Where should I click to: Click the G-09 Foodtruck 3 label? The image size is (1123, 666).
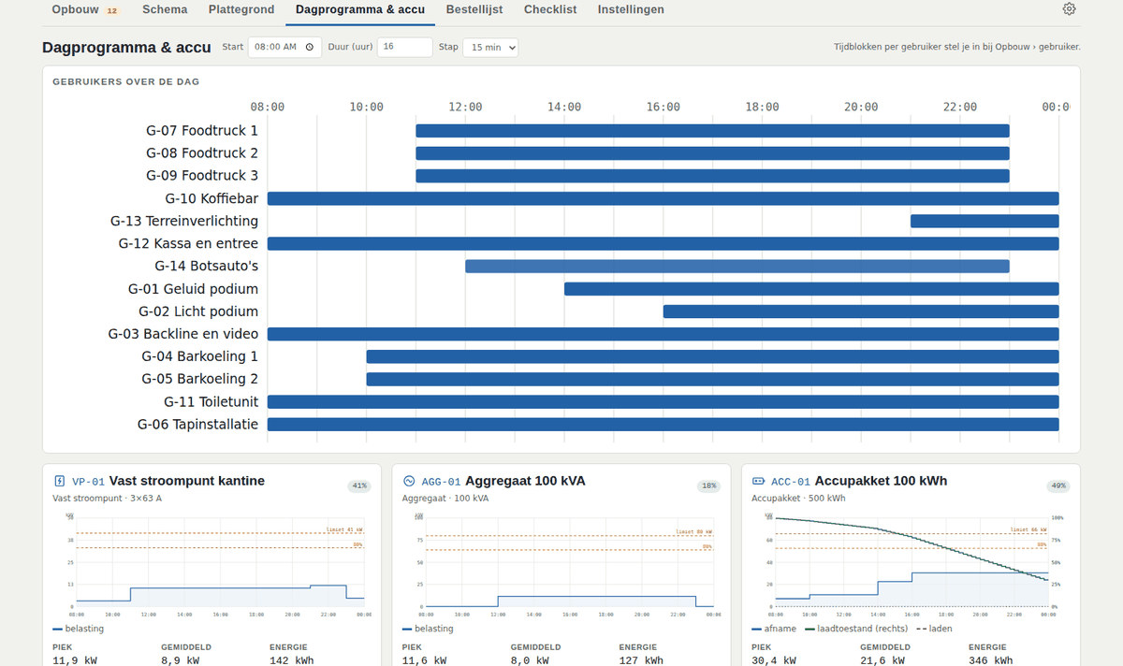click(202, 176)
